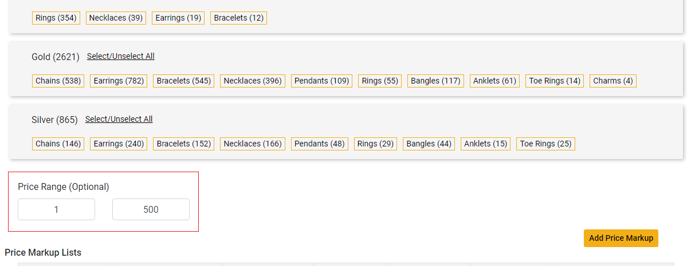Image resolution: width=695 pixels, height=266 pixels.
Task: Toggle Gold Toe Rings (14) tag
Action: coord(554,81)
